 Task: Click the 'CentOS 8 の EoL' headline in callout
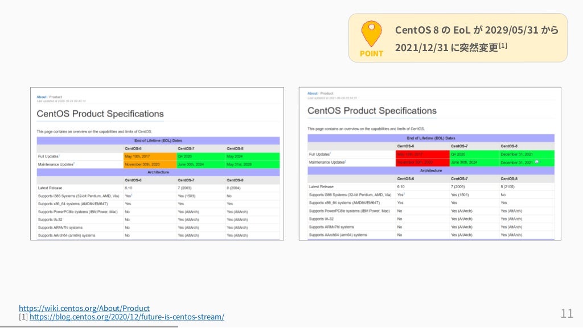pyautogui.click(x=477, y=30)
